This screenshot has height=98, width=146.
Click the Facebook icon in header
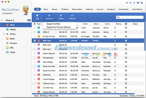(134, 3)
